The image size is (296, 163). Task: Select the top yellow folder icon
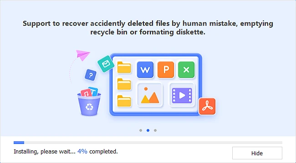pos(124,67)
